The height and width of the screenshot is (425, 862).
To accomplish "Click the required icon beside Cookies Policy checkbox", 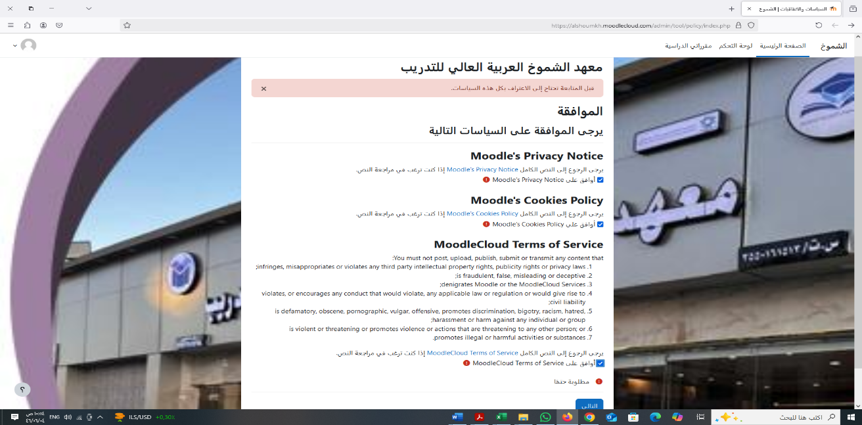I will 486,224.
